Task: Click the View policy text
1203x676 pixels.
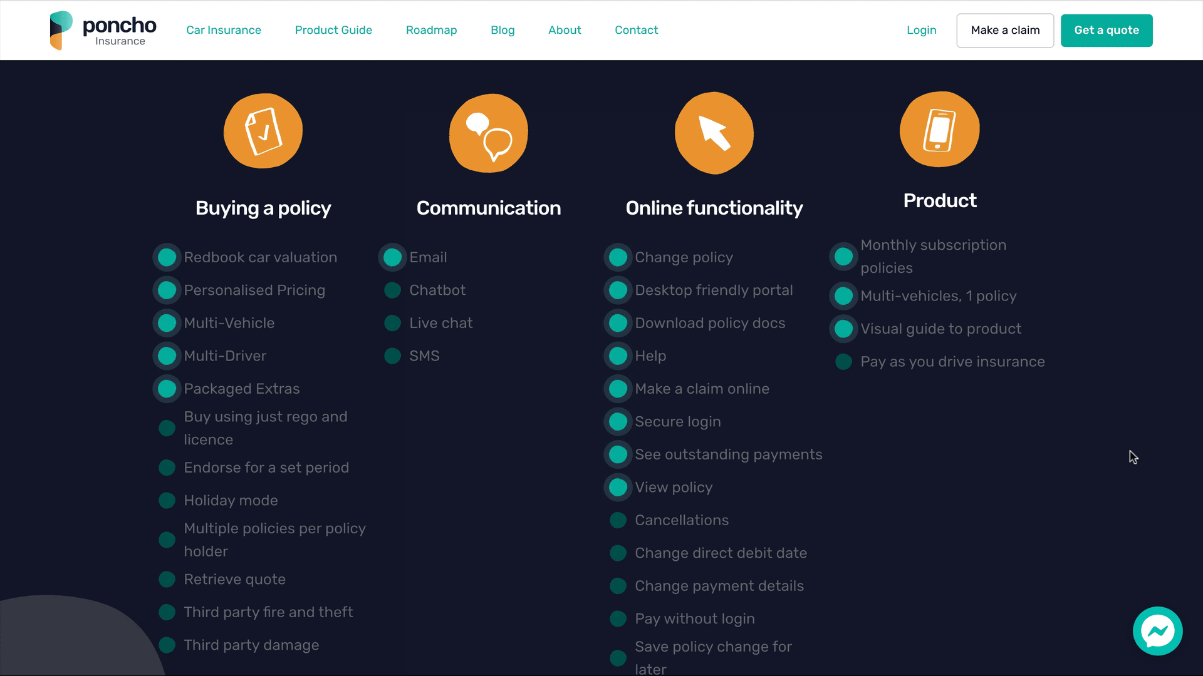Action: [674, 488]
